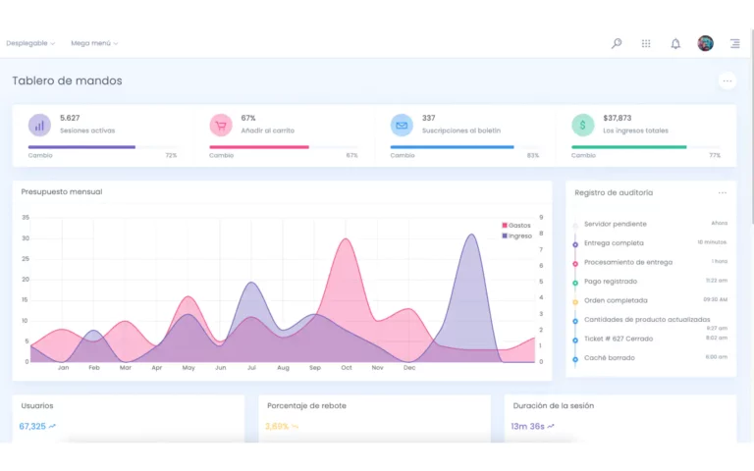This screenshot has width=754, height=471.
Task: Click the user profile avatar
Action: click(705, 43)
